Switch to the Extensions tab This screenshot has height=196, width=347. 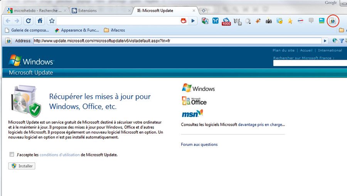101,10
